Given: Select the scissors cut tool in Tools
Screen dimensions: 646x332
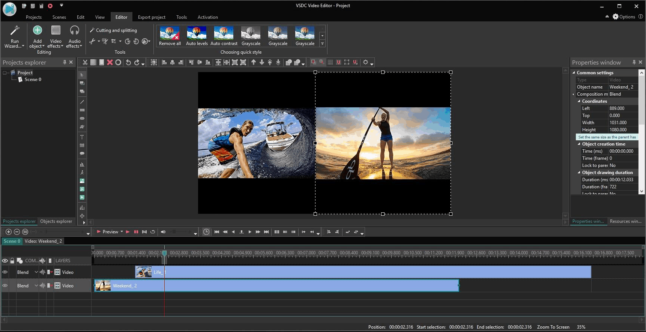Looking at the screenshot, I should point(92,41).
